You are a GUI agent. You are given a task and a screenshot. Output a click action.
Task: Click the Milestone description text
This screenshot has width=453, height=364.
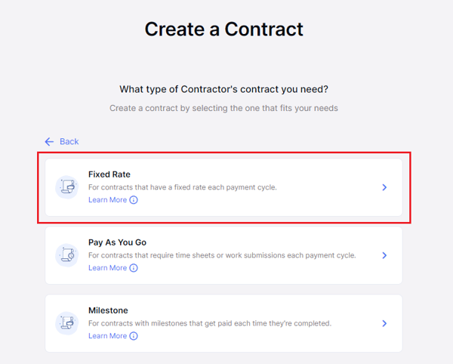pos(210,323)
